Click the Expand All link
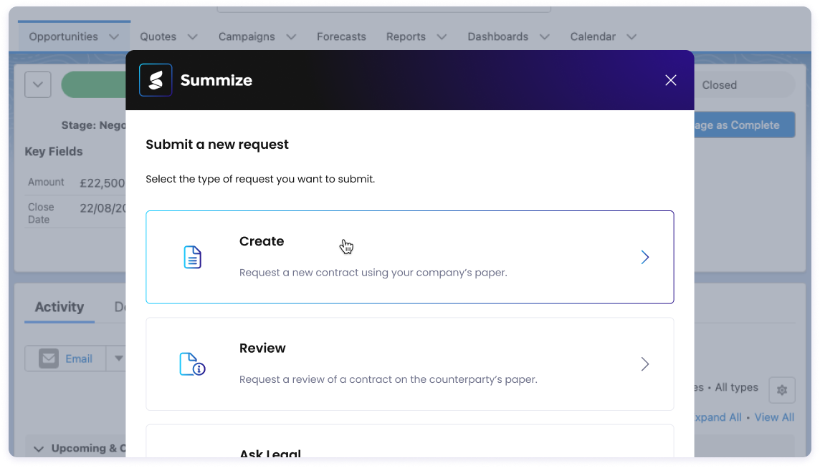 717,417
